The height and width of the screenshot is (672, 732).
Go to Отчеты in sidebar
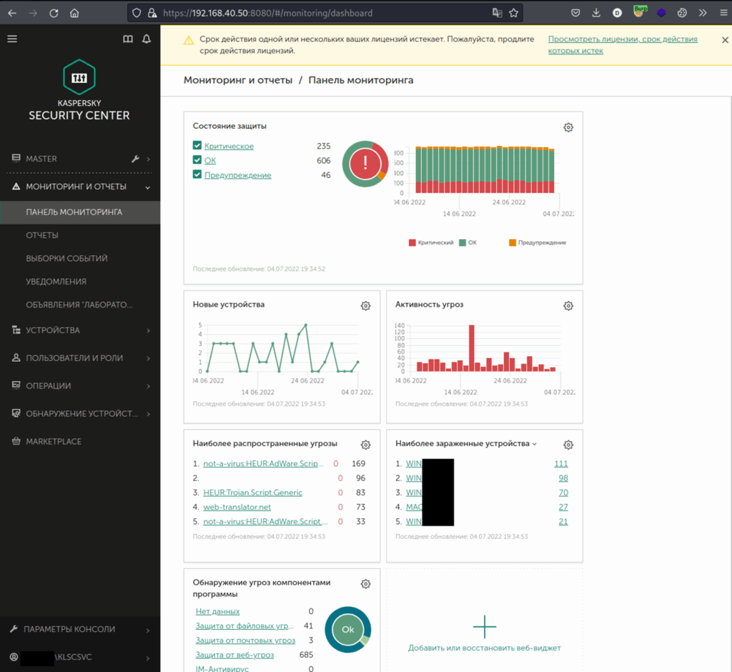pos(42,235)
